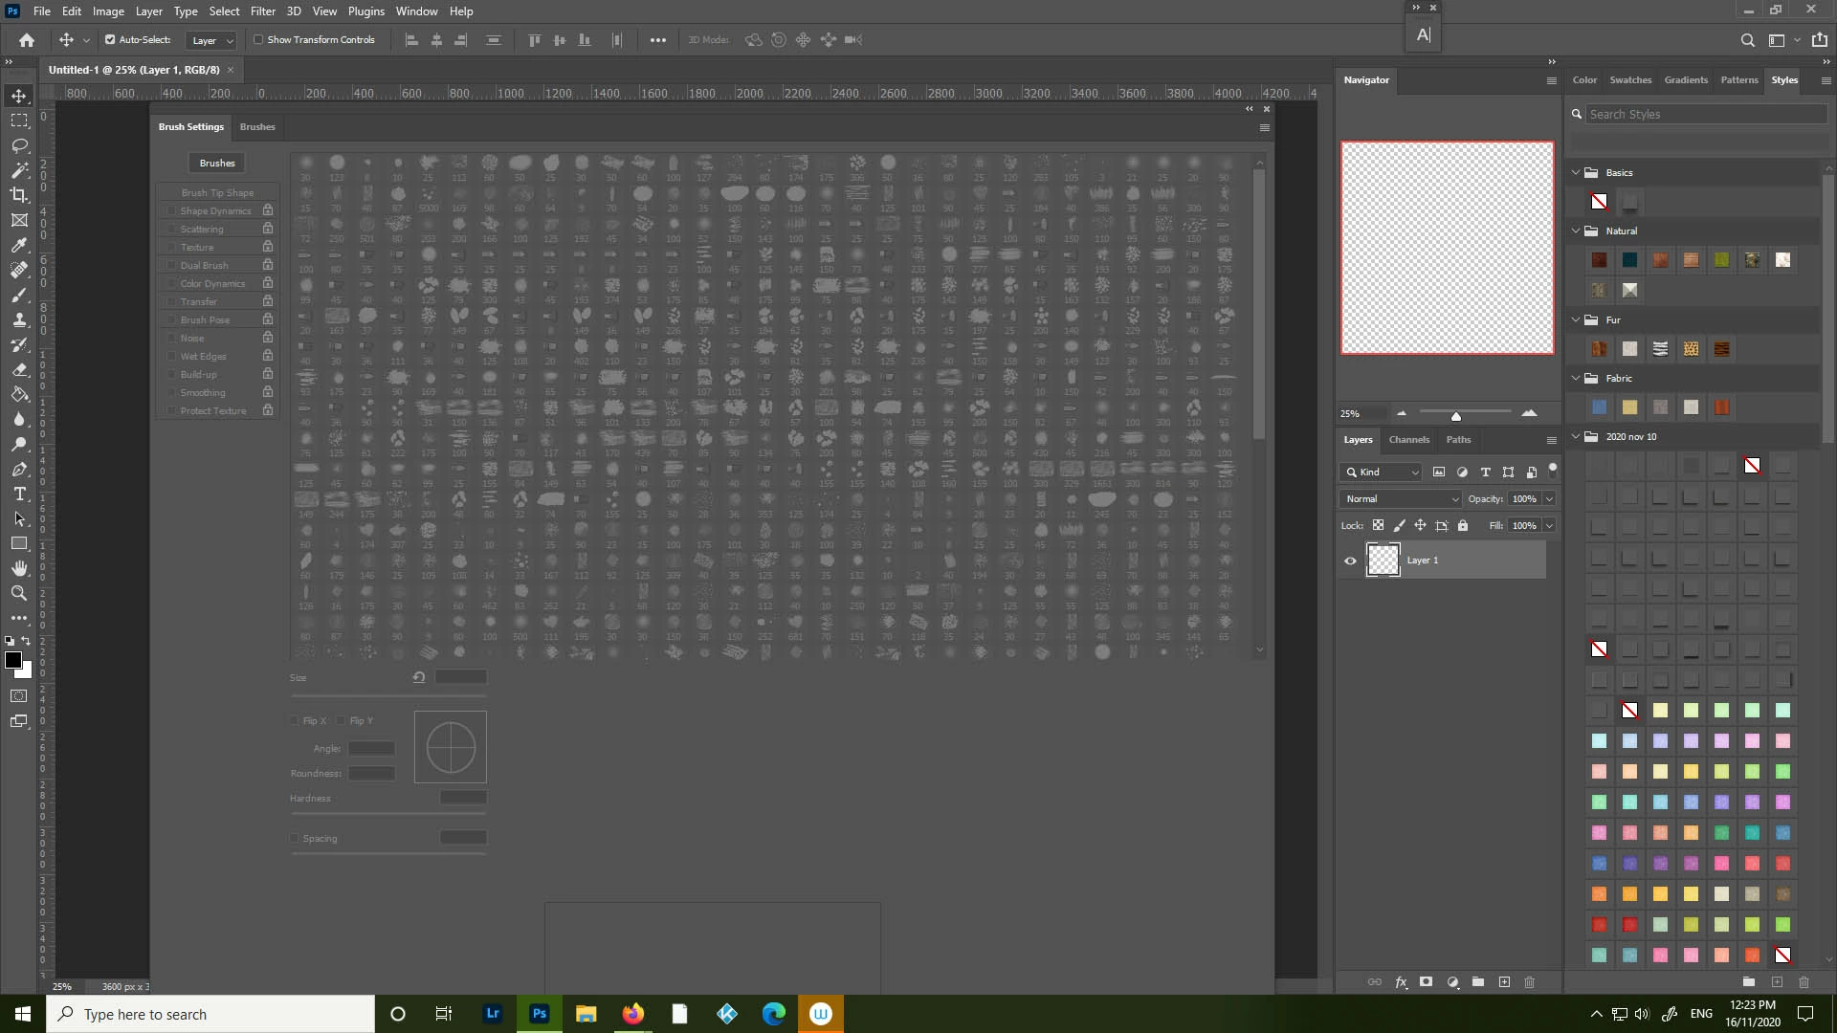1837x1033 pixels.
Task: Click the delete layer trash icon
Action: [x=1529, y=982]
